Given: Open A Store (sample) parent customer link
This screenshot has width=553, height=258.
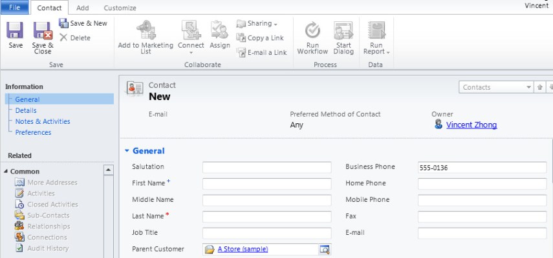Looking at the screenshot, I should pyautogui.click(x=243, y=249).
